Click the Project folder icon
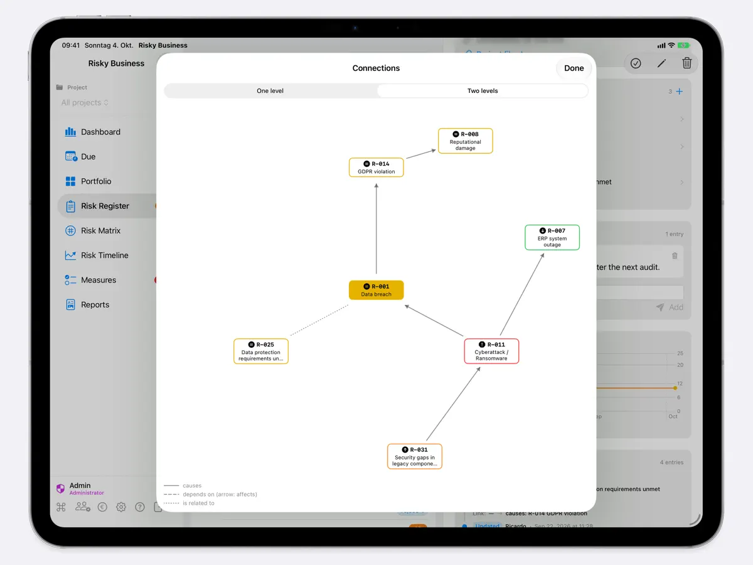Screen dimensions: 753x565 60,87
